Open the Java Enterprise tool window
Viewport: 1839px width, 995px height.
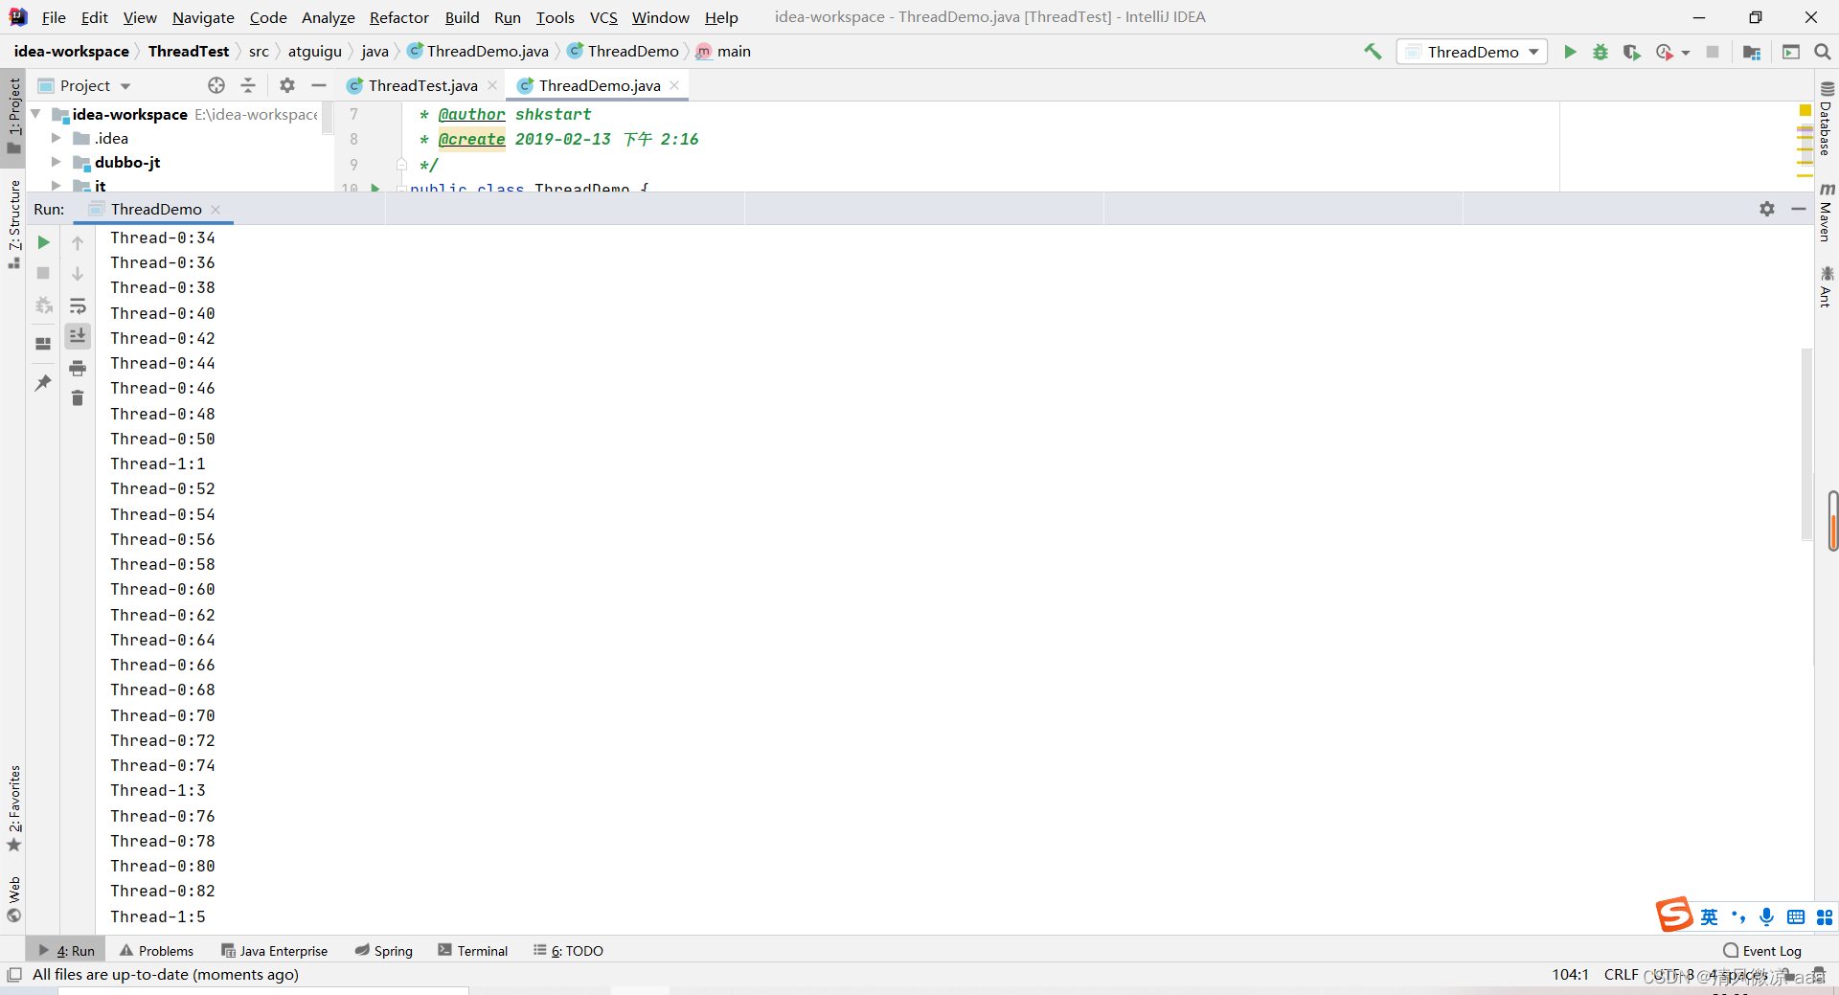coord(275,950)
